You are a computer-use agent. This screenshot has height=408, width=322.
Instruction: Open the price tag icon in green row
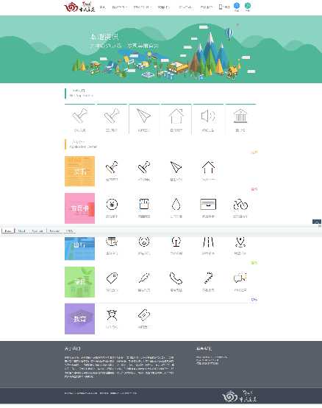pyautogui.click(x=112, y=278)
